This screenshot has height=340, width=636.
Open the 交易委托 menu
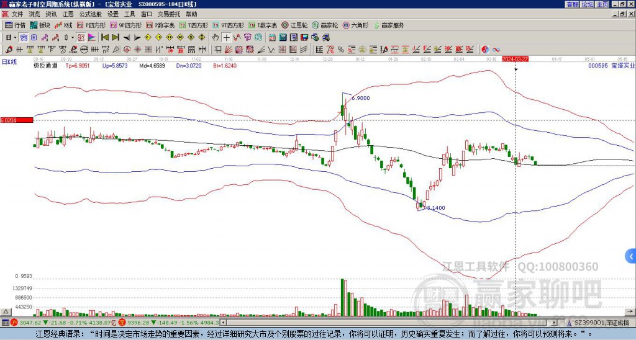pos(169,14)
